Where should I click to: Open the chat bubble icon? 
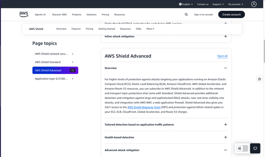[x=255, y=148]
